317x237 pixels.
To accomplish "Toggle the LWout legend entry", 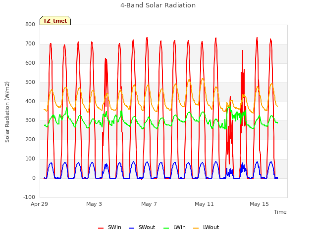I will (206, 227).
